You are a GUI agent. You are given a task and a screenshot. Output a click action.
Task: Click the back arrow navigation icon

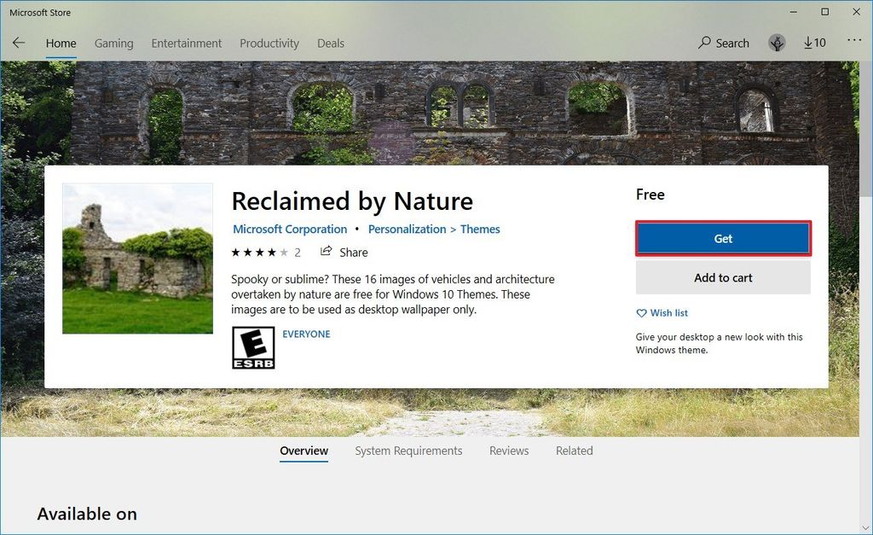pos(18,43)
